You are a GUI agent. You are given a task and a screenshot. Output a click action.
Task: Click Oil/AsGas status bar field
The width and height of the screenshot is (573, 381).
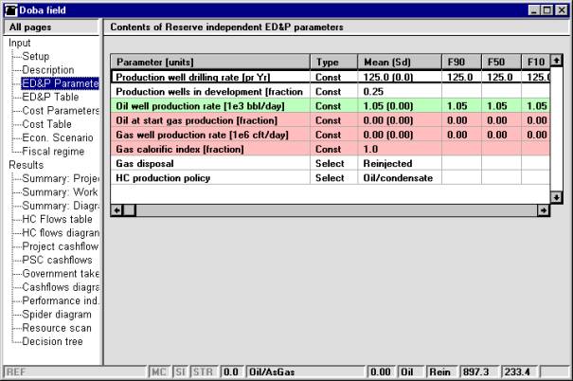(306, 372)
